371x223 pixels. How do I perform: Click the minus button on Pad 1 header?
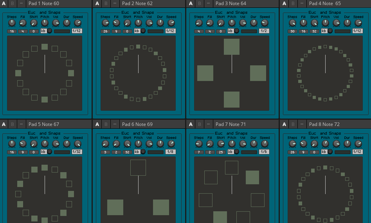21,4
